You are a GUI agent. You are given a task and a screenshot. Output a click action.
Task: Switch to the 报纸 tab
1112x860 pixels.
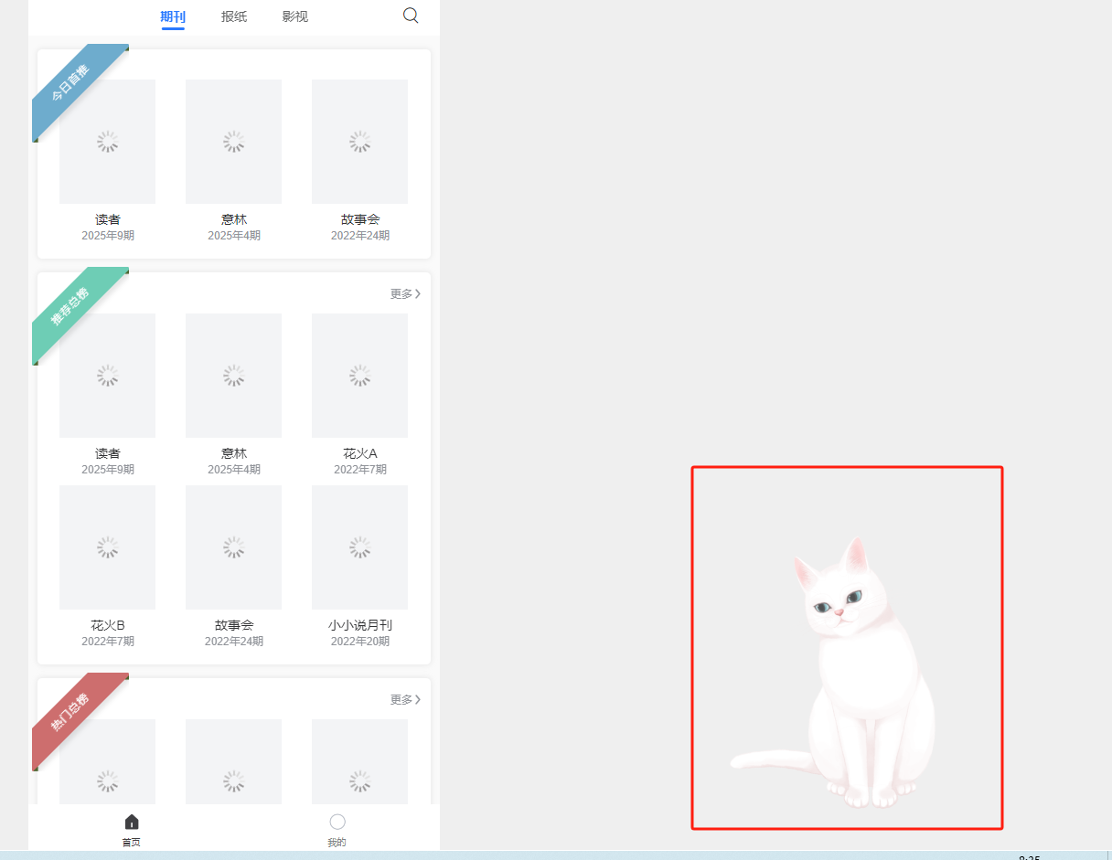tap(234, 16)
